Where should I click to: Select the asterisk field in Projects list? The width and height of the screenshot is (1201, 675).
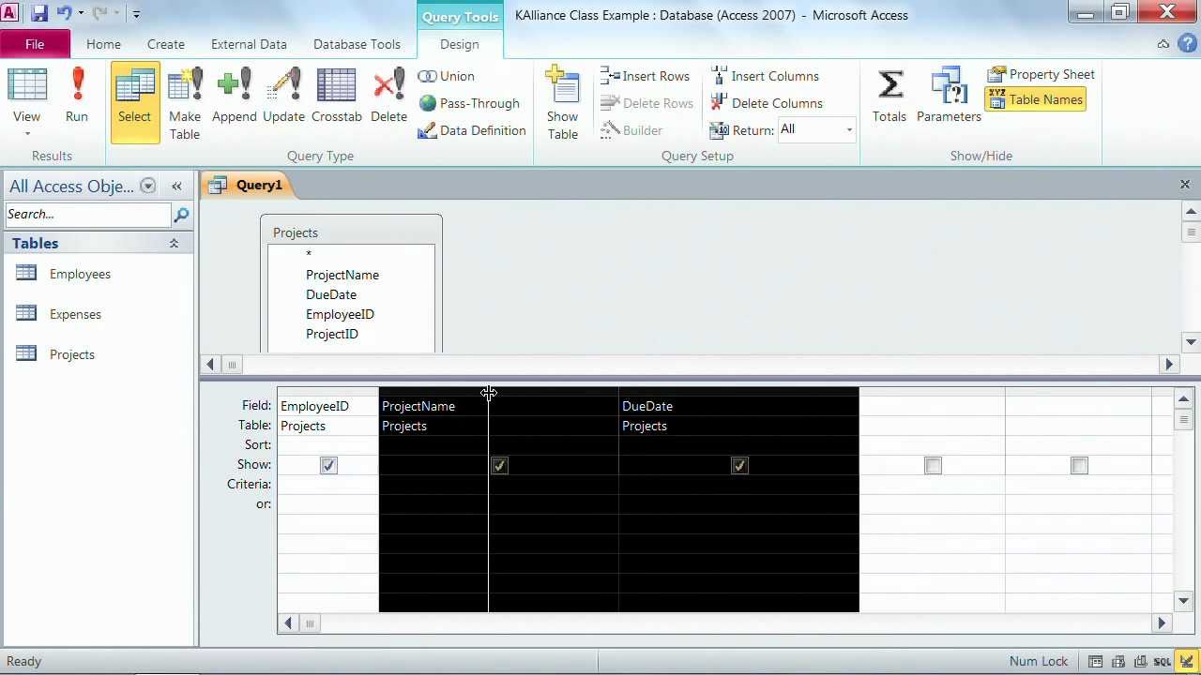(x=309, y=255)
